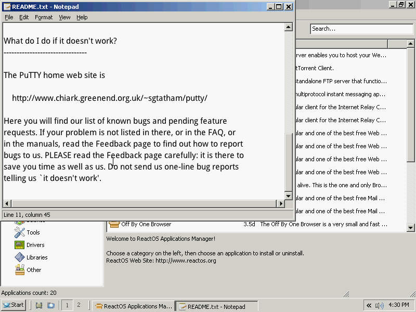Click Notepad vertical scrollbar down arrow
416x312 pixels.
[x=289, y=195]
